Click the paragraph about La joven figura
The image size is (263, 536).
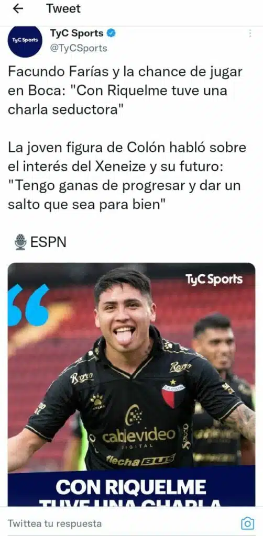pyautogui.click(x=127, y=177)
